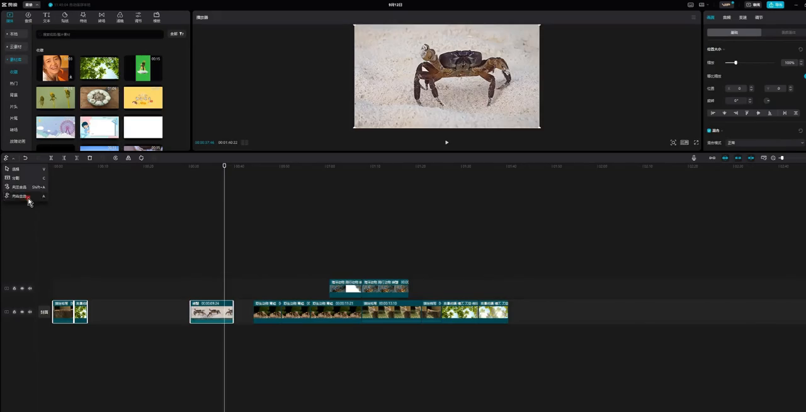Click the trash delete icon in the timeline toolbar

point(89,158)
